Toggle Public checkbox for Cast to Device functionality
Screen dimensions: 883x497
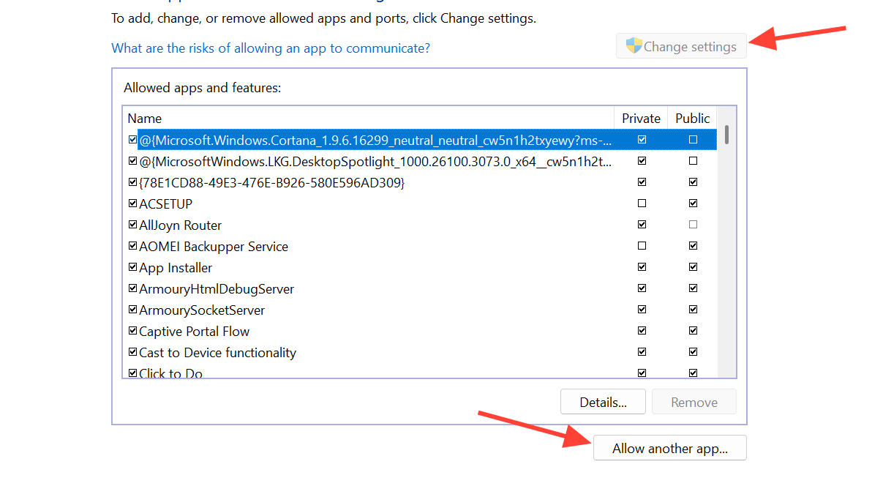click(693, 351)
